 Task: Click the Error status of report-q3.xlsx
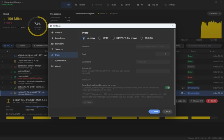click(x=190, y=77)
